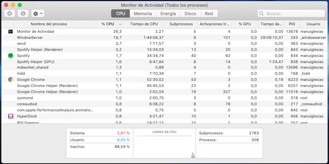Click the Spotify app icon in list
The height and width of the screenshot is (164, 329).
pyautogui.click(x=10, y=56)
